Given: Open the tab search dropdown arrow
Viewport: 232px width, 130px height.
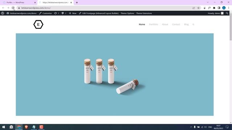Looking at the screenshot, I should point(208,3).
